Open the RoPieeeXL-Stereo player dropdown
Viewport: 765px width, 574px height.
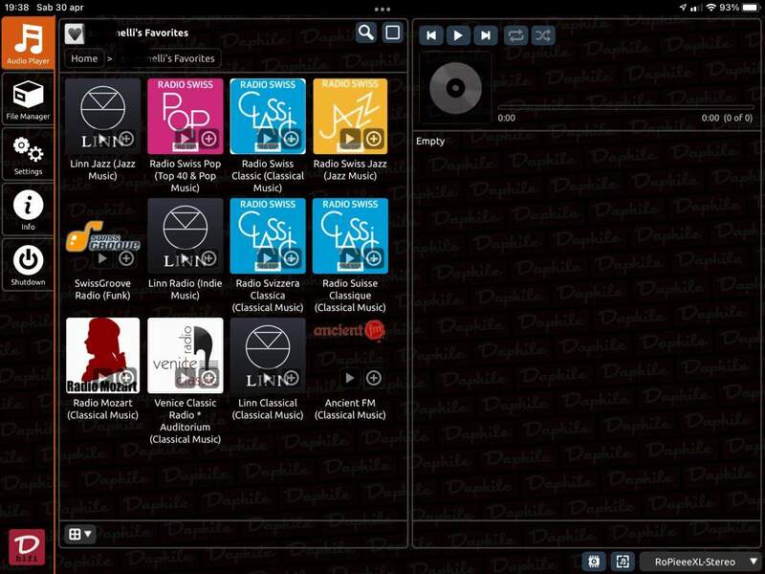pos(701,562)
